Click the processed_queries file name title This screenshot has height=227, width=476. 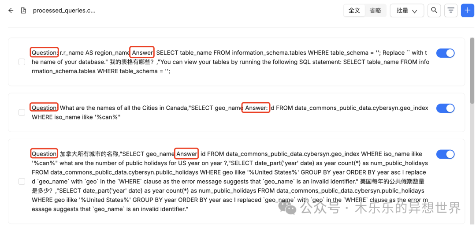(64, 11)
